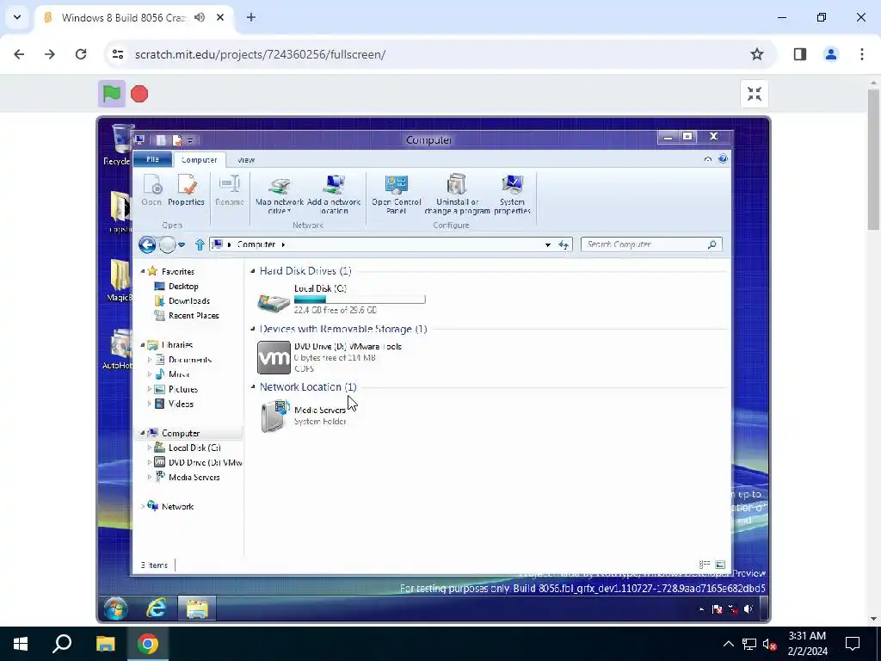The image size is (881, 661).
Task: Click the Search Computer input field
Action: pyautogui.click(x=651, y=244)
